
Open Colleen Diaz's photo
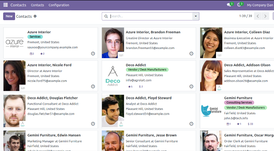click(x=211, y=43)
